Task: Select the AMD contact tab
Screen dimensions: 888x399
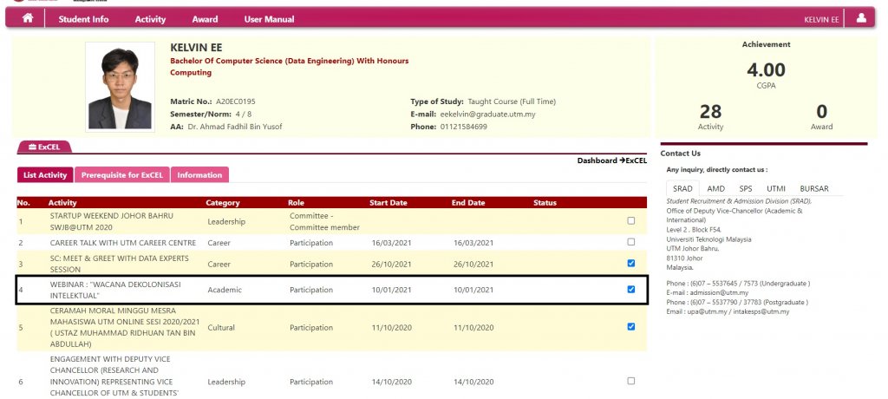Action: (715, 188)
